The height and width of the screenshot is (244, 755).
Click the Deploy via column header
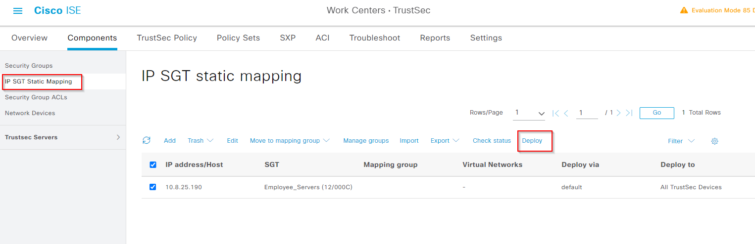click(x=580, y=164)
